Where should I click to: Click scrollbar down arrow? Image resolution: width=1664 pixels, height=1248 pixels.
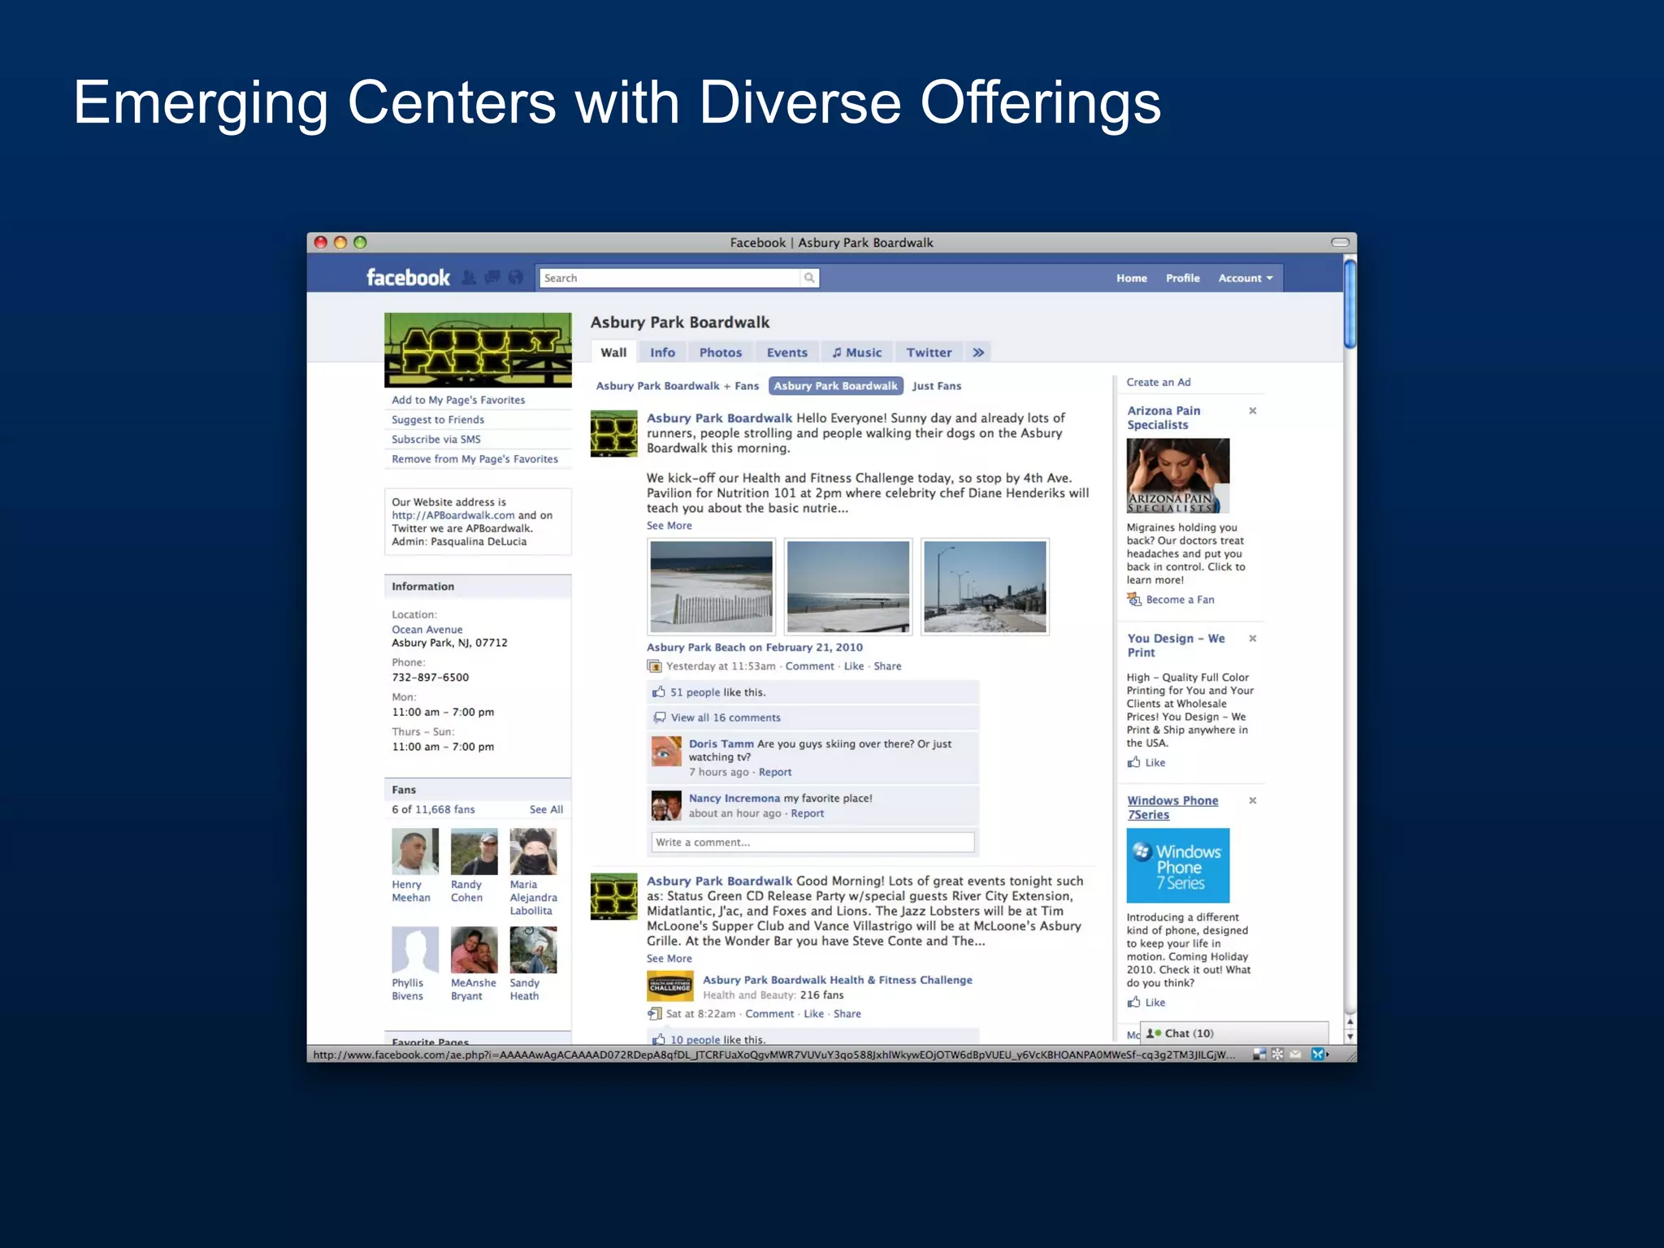click(1350, 1037)
